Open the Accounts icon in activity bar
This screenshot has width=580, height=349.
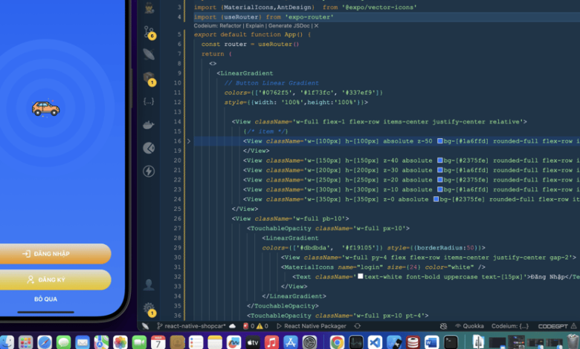pyautogui.click(x=149, y=284)
